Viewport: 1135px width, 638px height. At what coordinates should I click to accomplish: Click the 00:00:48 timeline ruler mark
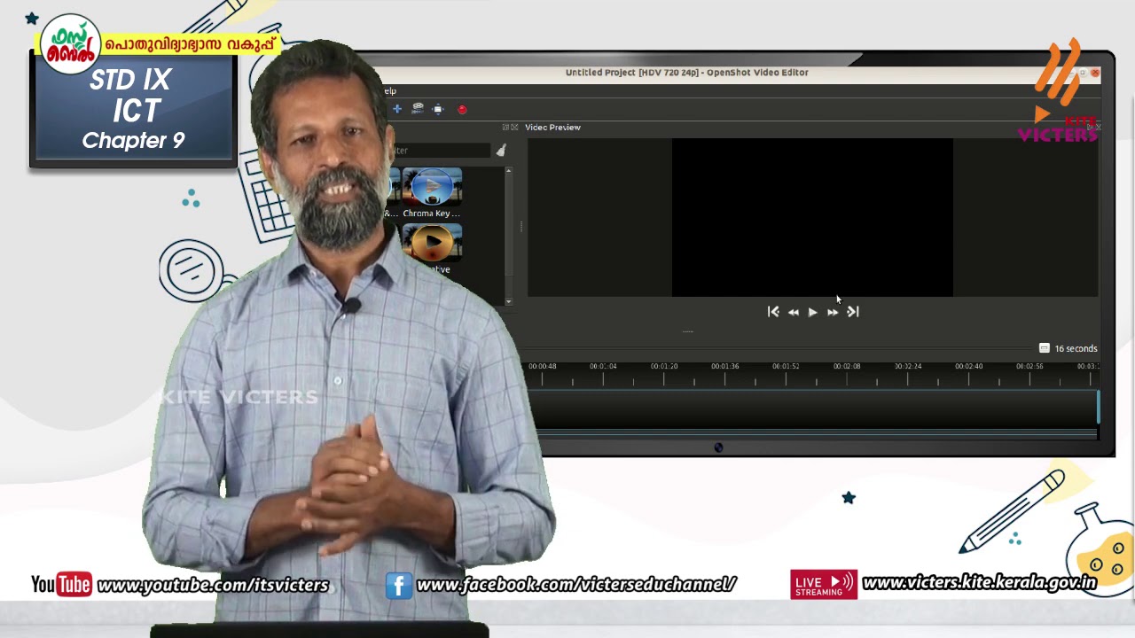tap(543, 366)
